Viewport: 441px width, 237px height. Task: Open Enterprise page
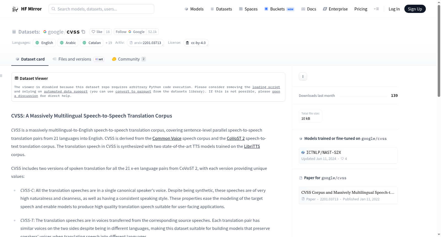tap(335, 9)
